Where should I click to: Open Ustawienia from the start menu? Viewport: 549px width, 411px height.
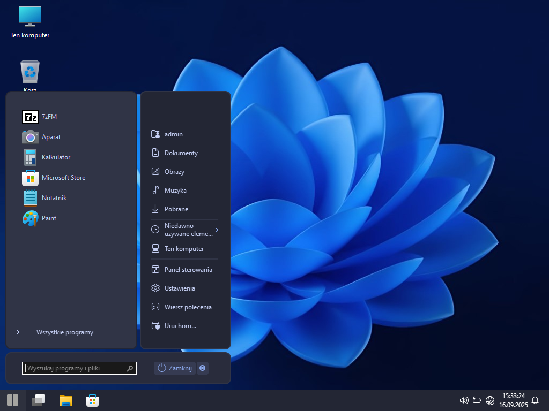[179, 288]
